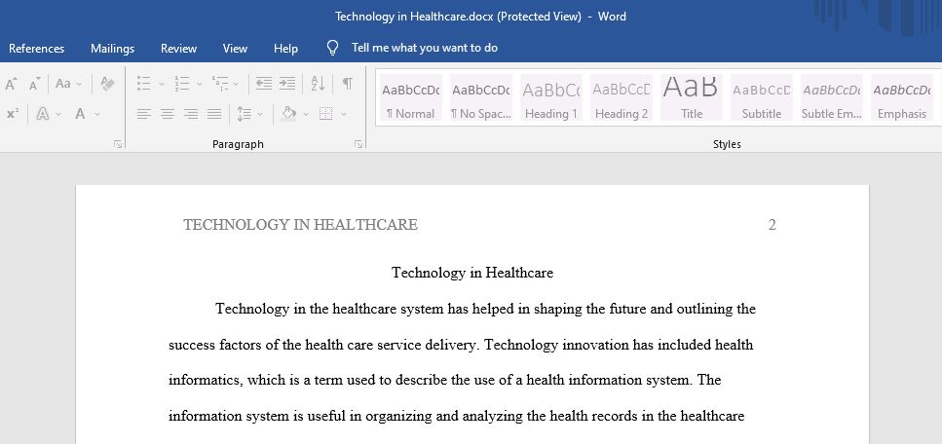Decrease font size with shrink font icon
The width and height of the screenshot is (942, 444).
[x=35, y=84]
